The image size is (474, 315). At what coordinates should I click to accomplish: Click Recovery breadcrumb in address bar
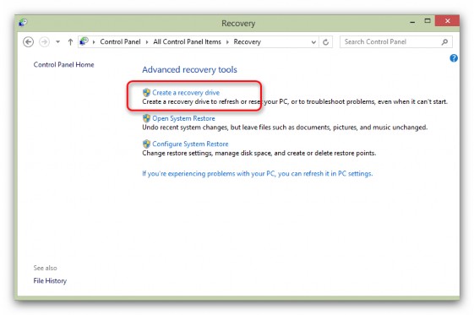click(x=247, y=41)
